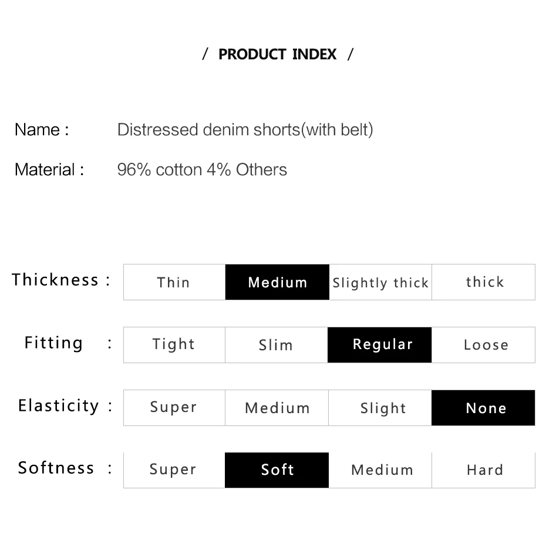Pick Loose in the Fitting row

[483, 345]
